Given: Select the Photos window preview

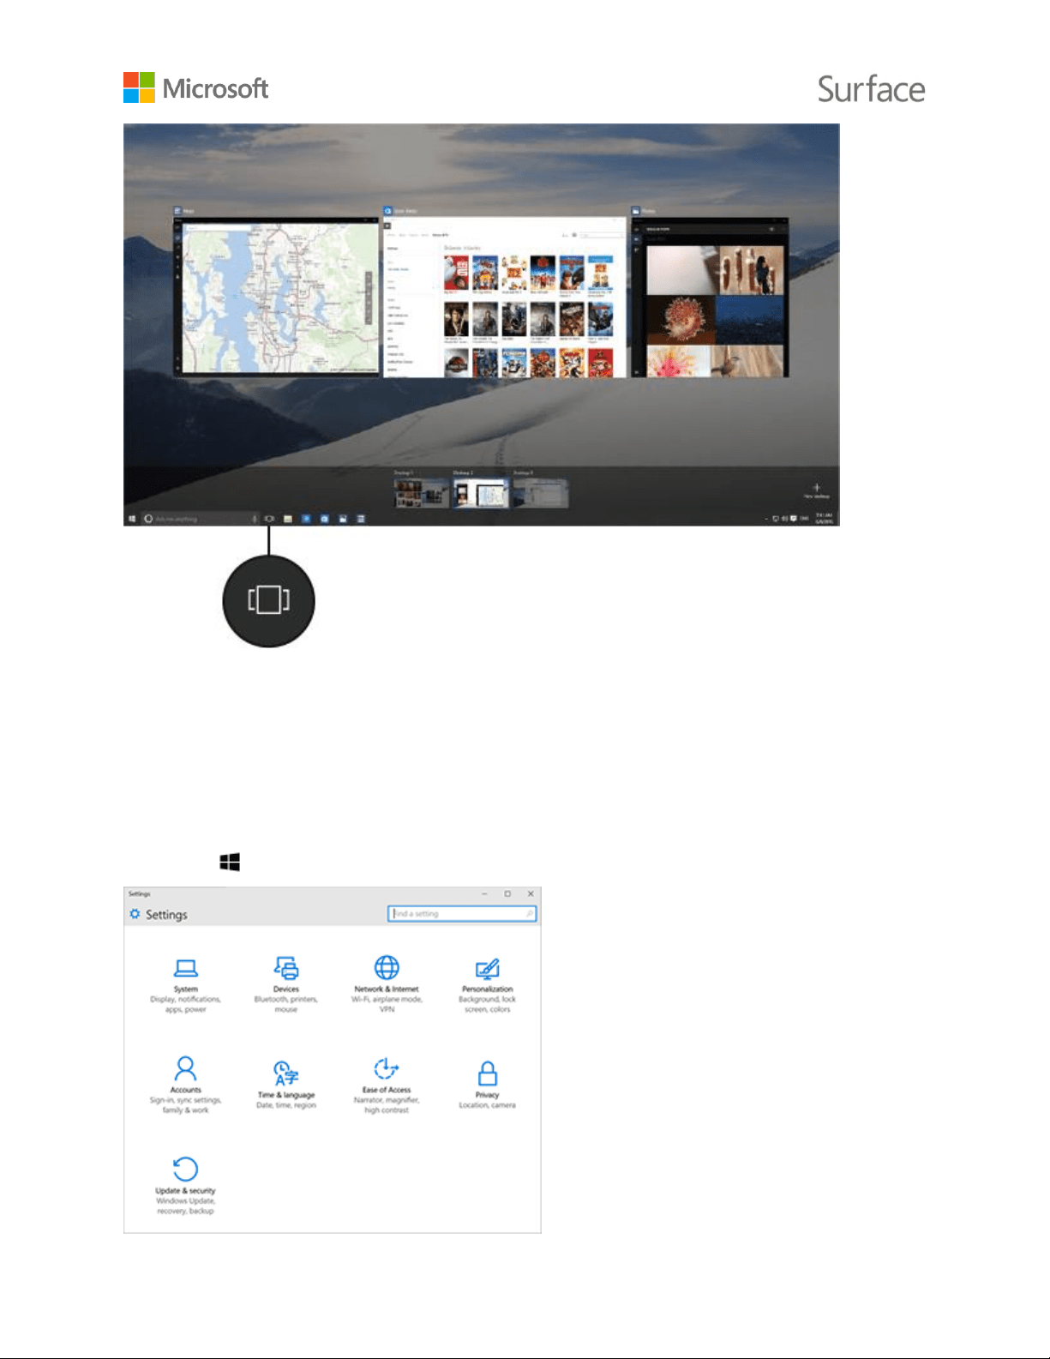Looking at the screenshot, I should click(x=710, y=297).
